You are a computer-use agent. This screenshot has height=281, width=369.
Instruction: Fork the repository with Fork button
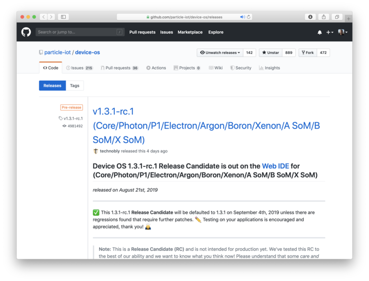coord(307,52)
